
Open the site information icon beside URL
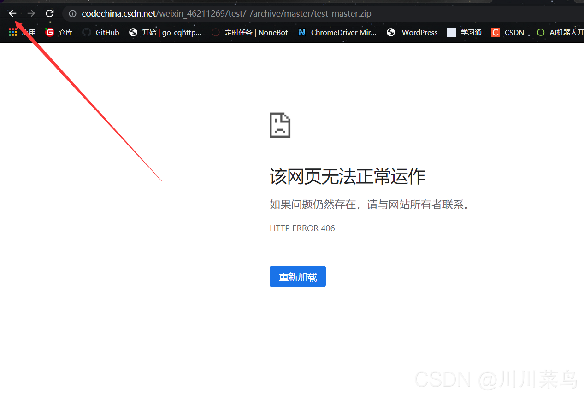72,14
